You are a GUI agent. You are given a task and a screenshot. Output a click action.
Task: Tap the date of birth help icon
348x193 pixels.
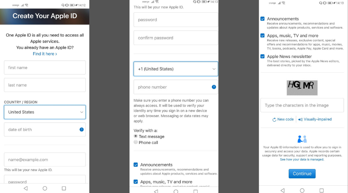pos(82,130)
